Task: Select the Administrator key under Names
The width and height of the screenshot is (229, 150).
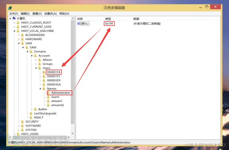Action: pyautogui.click(x=61, y=93)
